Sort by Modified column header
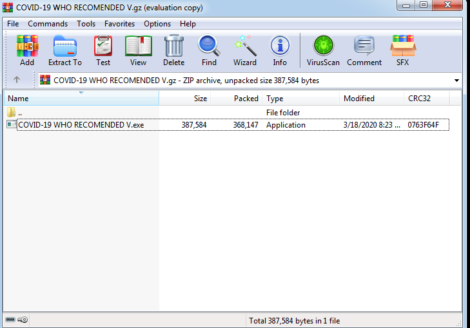The height and width of the screenshot is (328, 470). click(x=372, y=98)
